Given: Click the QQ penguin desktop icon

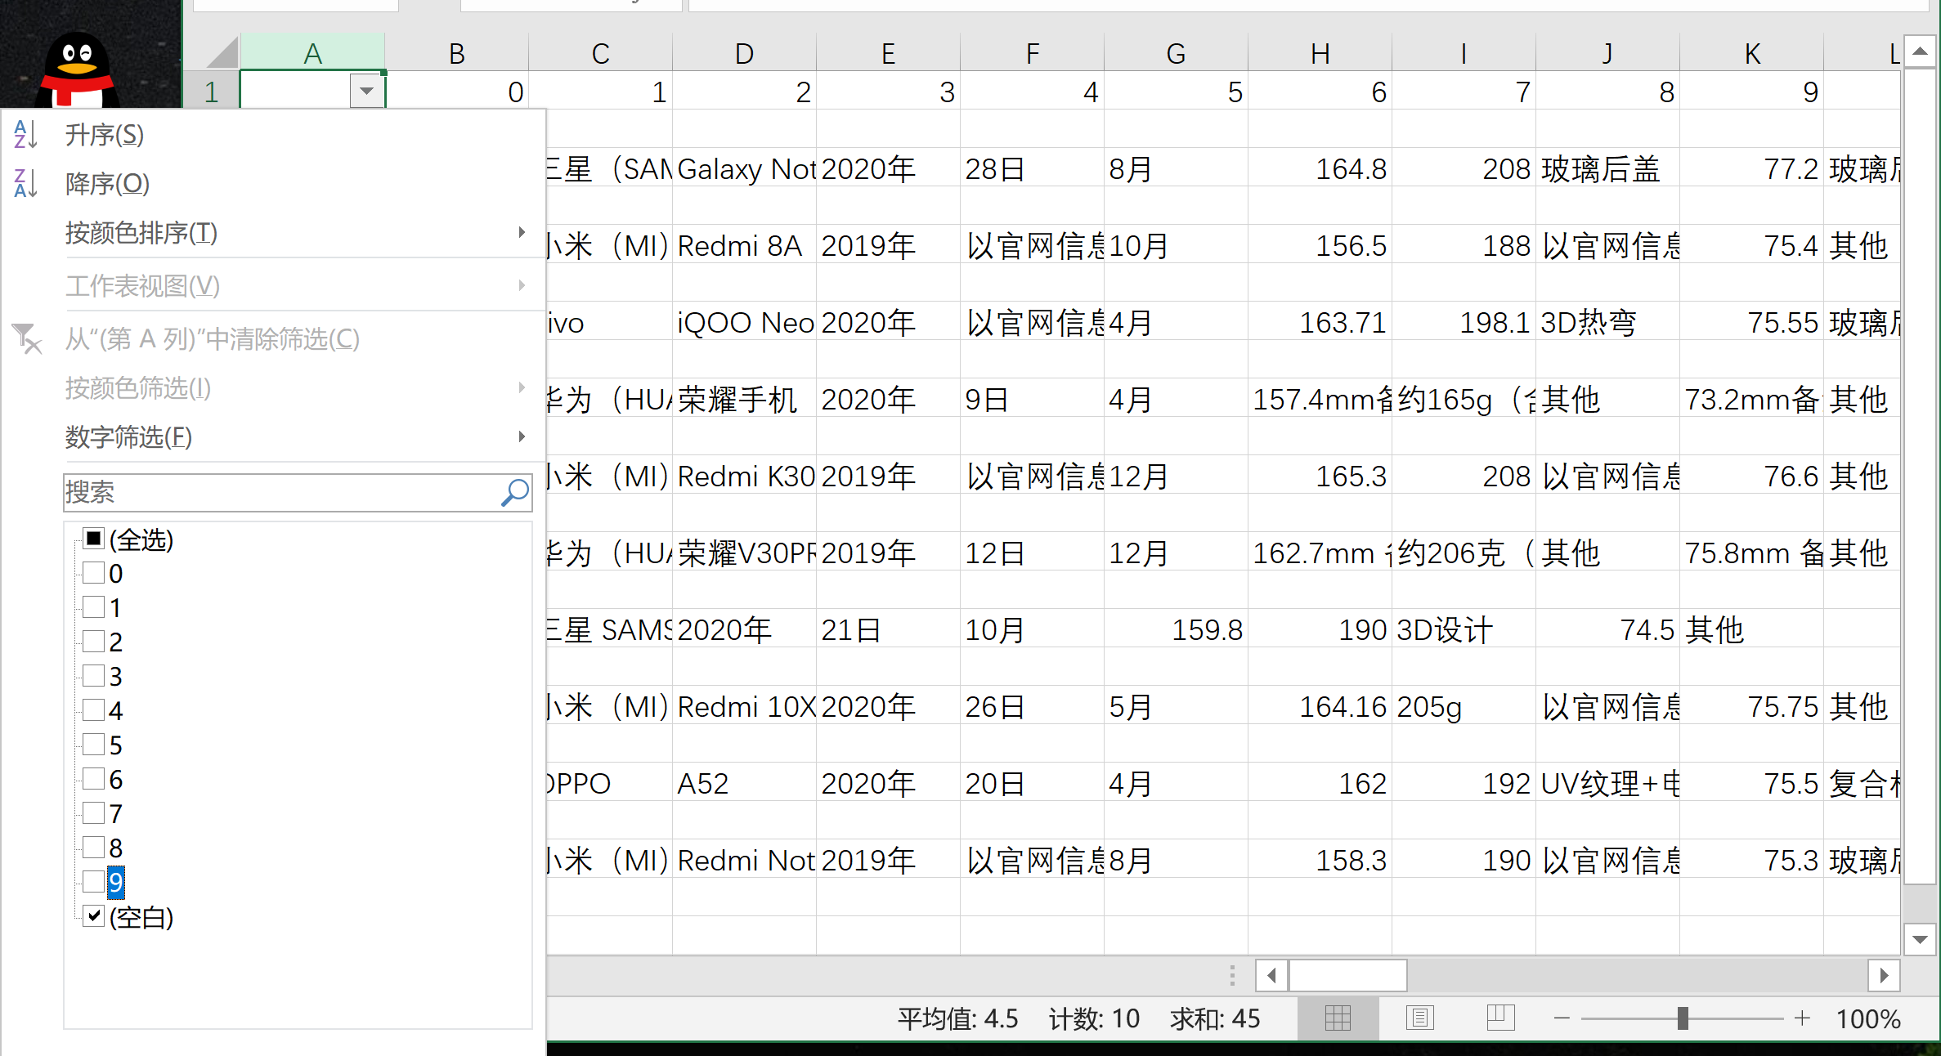Looking at the screenshot, I should tap(78, 69).
